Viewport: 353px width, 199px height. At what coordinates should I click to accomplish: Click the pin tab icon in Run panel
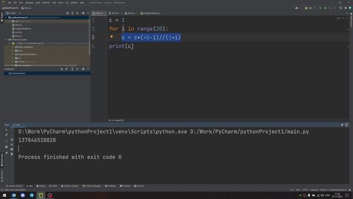click(x=6, y=153)
